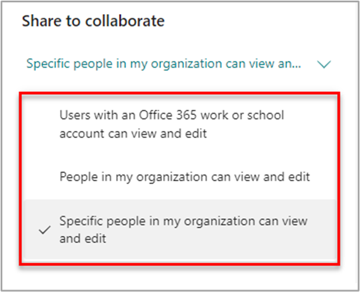The image size is (360, 292).
Task: Click the checkmark beside Specific people option
Action: click(43, 231)
